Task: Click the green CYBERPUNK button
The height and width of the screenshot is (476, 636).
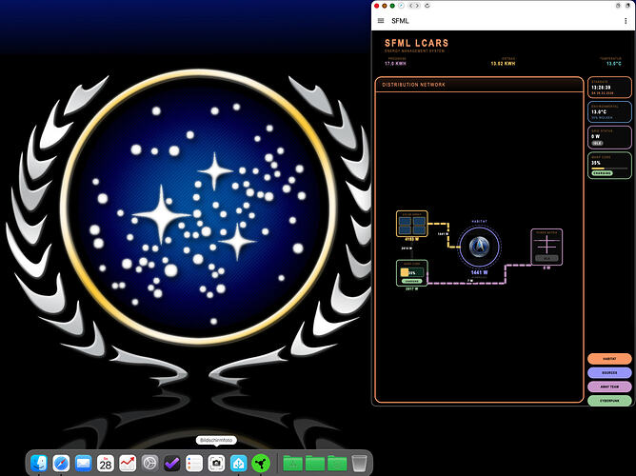Action: [x=609, y=401]
